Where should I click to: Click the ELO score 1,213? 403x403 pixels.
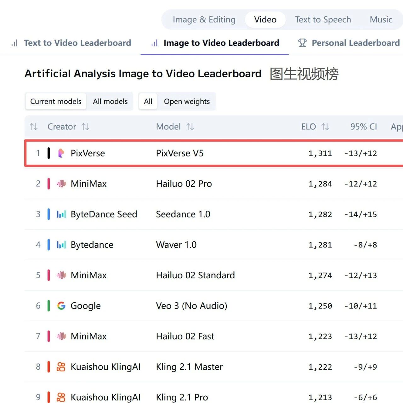click(320, 398)
